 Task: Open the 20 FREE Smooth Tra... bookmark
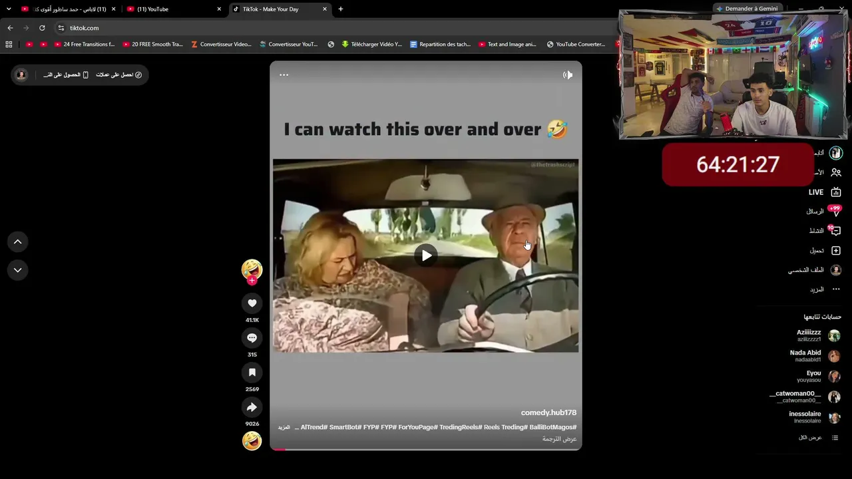[153, 45]
